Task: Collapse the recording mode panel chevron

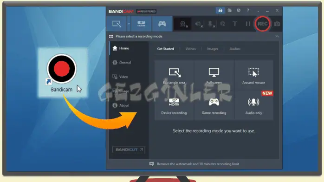Action: (x=277, y=36)
